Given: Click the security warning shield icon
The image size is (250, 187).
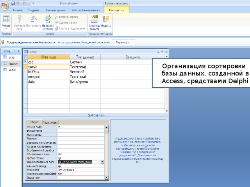Looking at the screenshot, I should [x=3, y=42].
